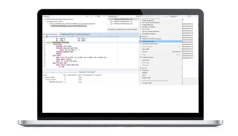The image size is (238, 136).
Task: Select Toggle Breakpoint in the context menu
Action: (x=148, y=20)
